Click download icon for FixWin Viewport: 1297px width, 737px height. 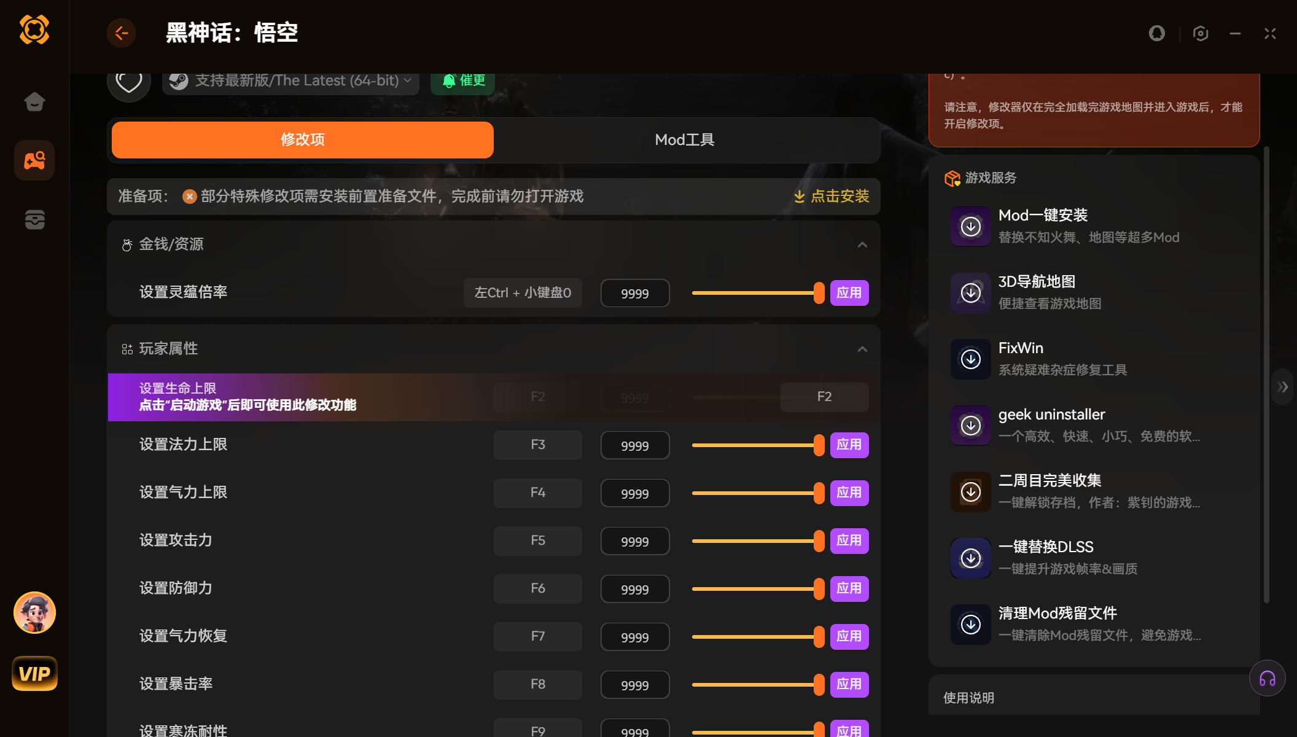pos(970,359)
